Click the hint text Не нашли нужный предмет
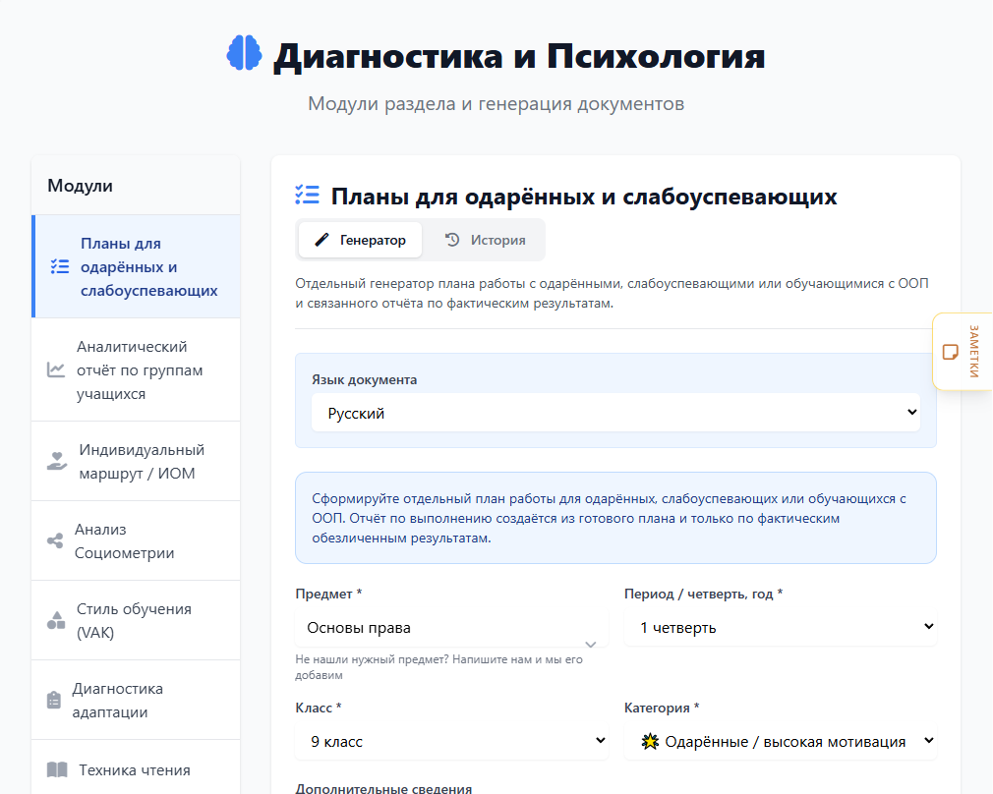 coord(438,666)
